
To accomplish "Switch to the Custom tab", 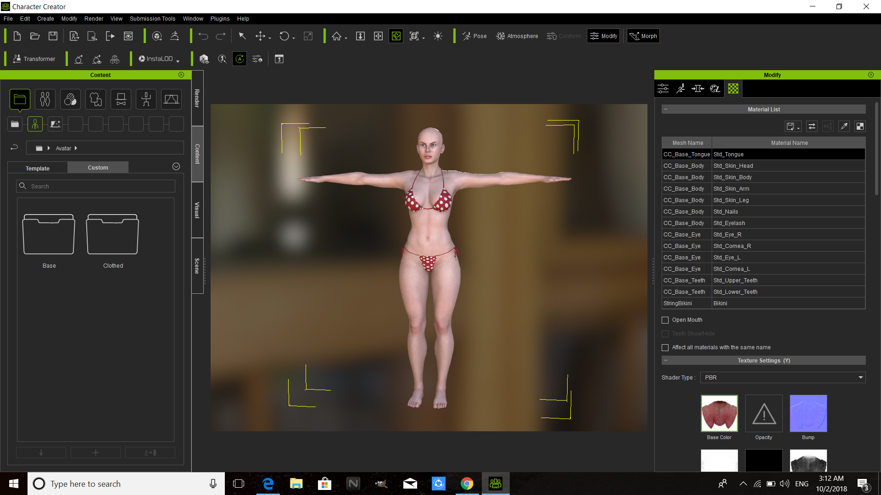I will [x=98, y=168].
